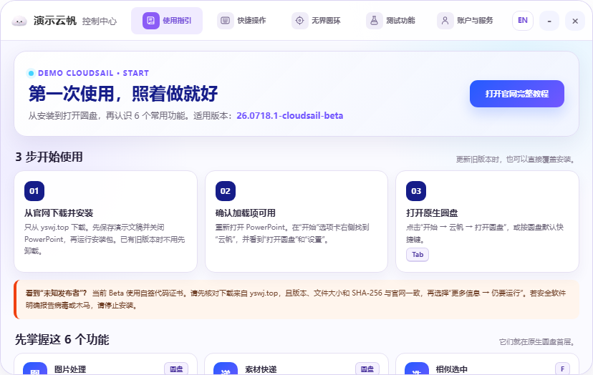This screenshot has width=593, height=375.
Task: Minimize the control center window
Action: tap(549, 21)
